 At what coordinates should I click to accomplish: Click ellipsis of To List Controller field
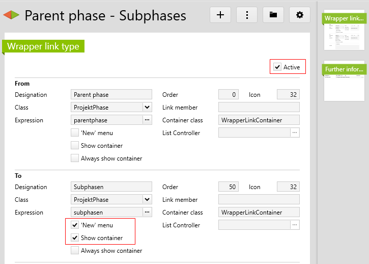295,225
